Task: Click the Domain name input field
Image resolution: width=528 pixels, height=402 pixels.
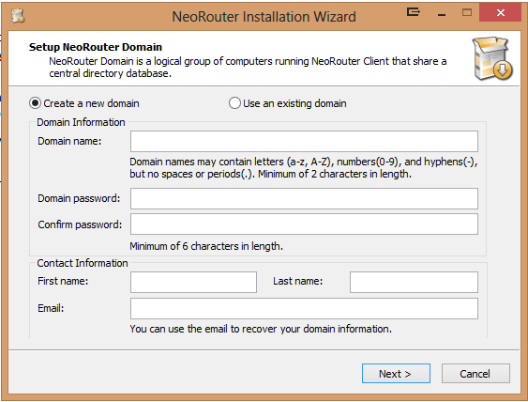Action: [304, 141]
